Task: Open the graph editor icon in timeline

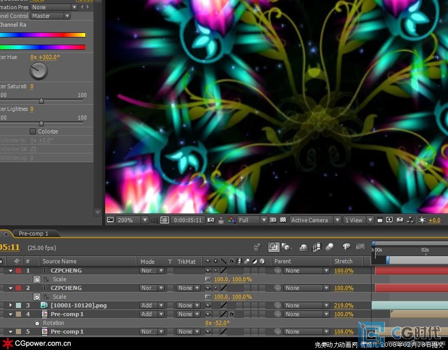Action: coord(360,247)
